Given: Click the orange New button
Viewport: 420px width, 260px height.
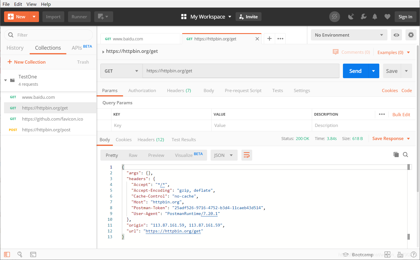Looking at the screenshot, I should pos(17,17).
